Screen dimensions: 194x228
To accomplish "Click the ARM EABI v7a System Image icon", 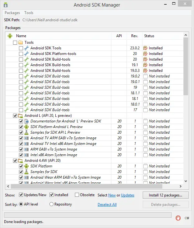I will [x=26, y=149].
